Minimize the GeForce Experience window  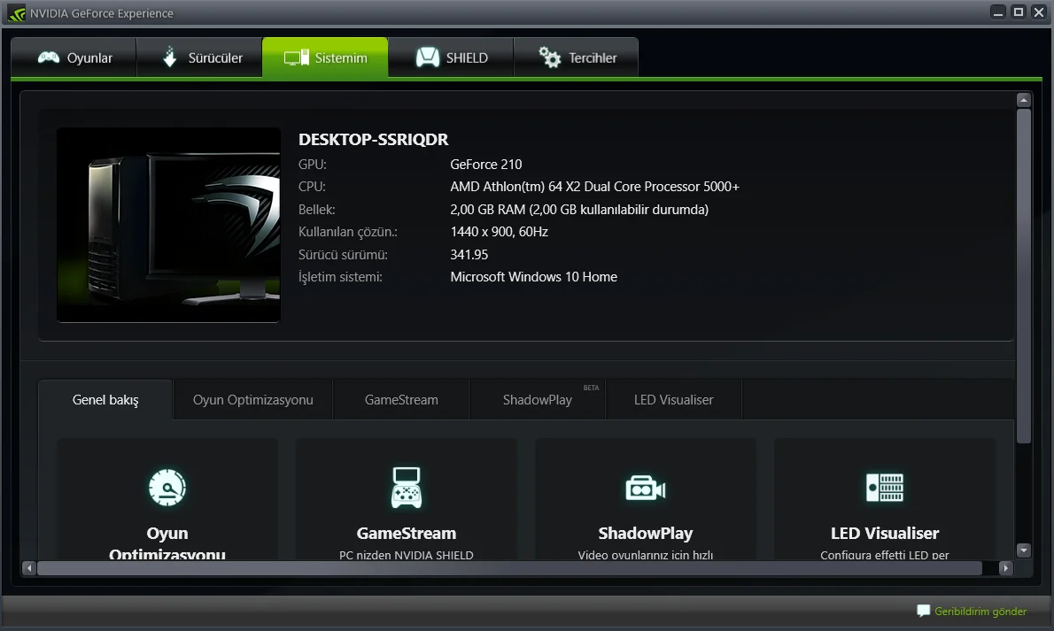998,12
